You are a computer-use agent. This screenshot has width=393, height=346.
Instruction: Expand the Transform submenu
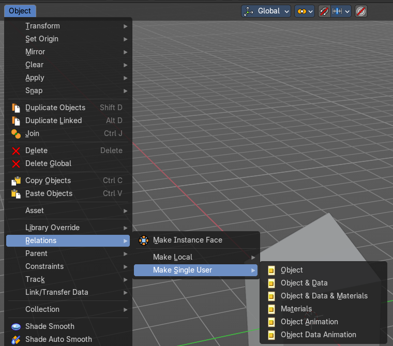(68, 26)
